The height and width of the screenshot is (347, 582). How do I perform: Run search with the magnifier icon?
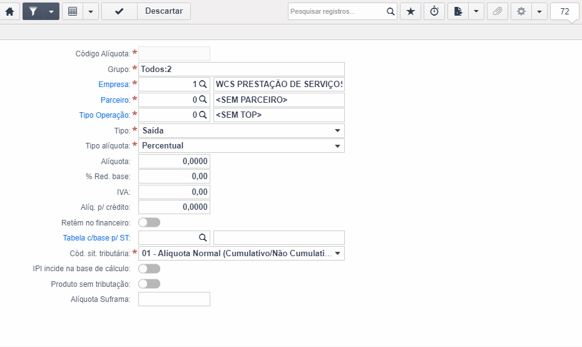point(391,11)
